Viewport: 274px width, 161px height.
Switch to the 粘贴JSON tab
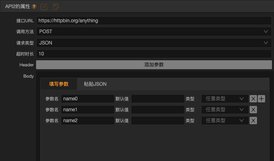[x=95, y=84]
